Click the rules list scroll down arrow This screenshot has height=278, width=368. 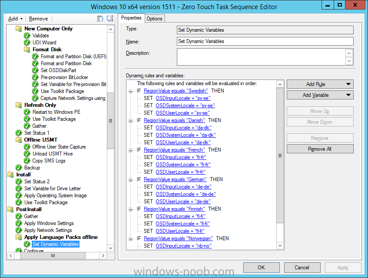tap(280, 245)
